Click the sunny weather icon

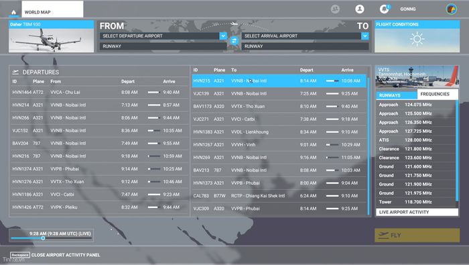pyautogui.click(x=417, y=39)
